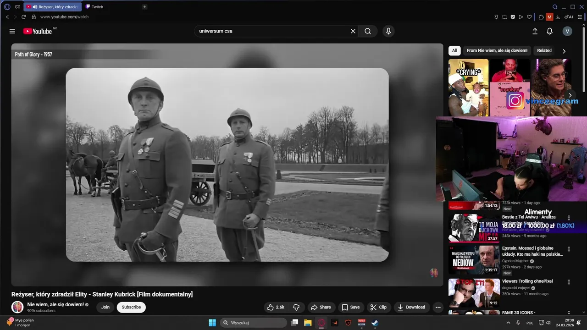The height and width of the screenshot is (330, 587).
Task: Start voice search with the microphone
Action: point(388,31)
